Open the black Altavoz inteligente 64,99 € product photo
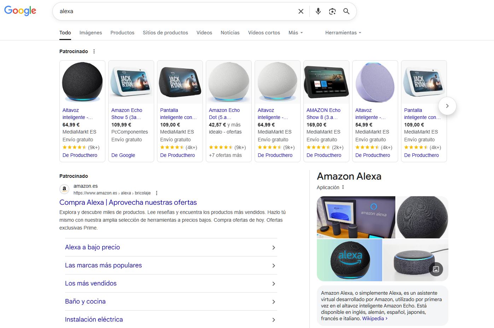The height and width of the screenshot is (328, 494). tap(82, 82)
